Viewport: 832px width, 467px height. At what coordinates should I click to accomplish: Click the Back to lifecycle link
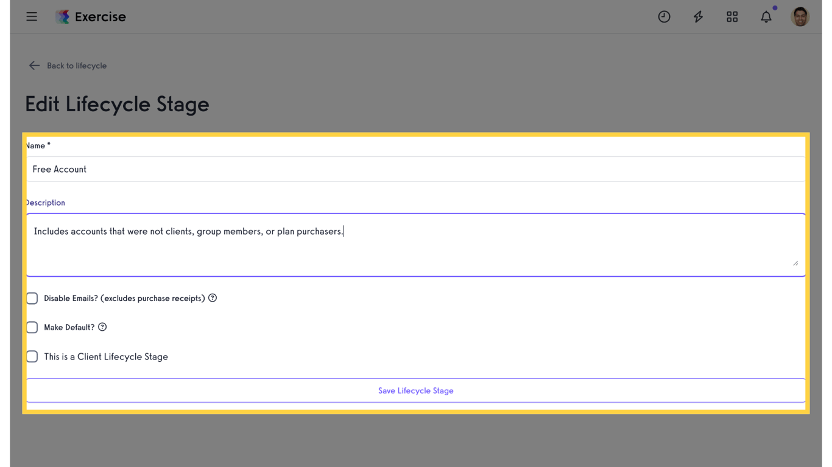pos(77,65)
